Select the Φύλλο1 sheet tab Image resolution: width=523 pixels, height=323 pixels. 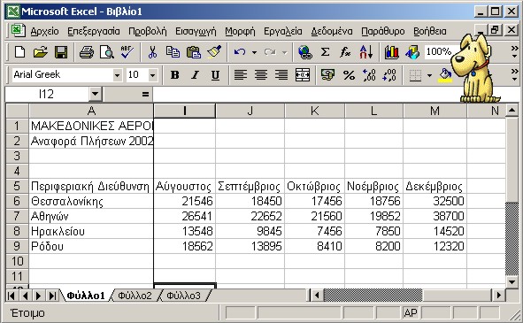click(86, 296)
